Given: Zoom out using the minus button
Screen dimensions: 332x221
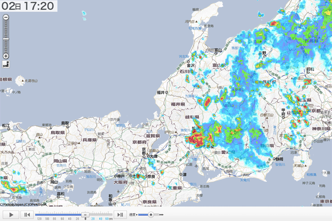Looking at the screenshot, I should click(x=6, y=18).
